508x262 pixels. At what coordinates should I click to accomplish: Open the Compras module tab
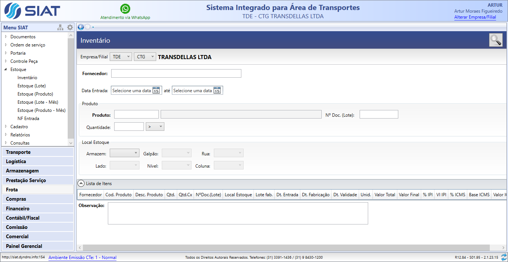(38, 199)
